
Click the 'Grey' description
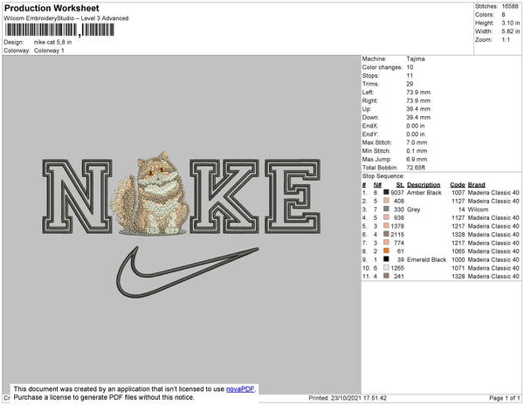pyautogui.click(x=413, y=209)
